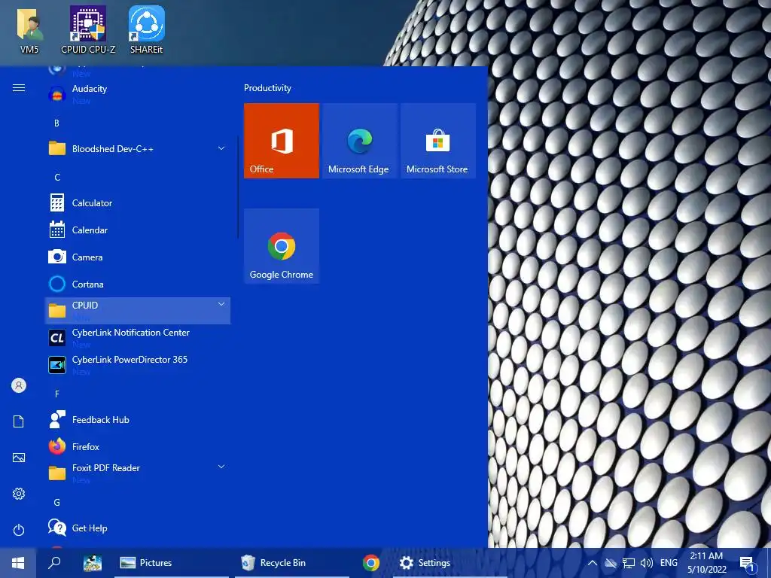Click the OneDrive tray icon

[610, 563]
